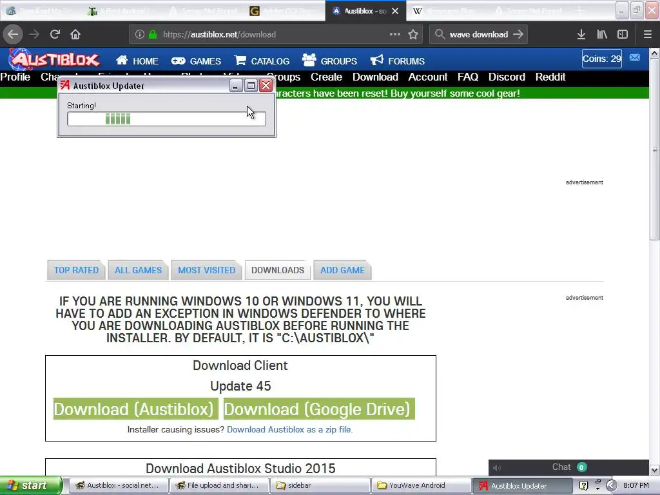Screen dimensions: 660x495
Task: Click Austiblox Updater taskbar item
Action: pos(522,485)
